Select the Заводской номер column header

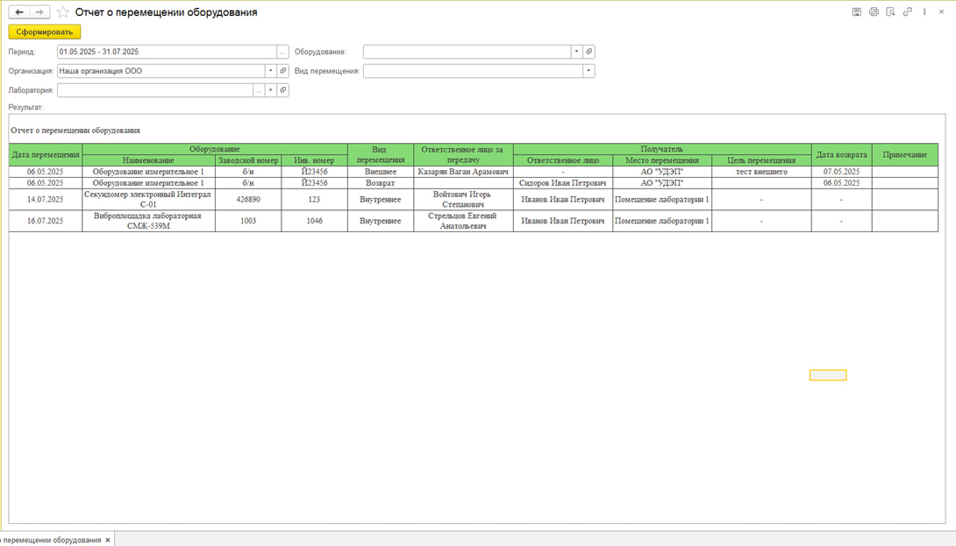point(248,160)
